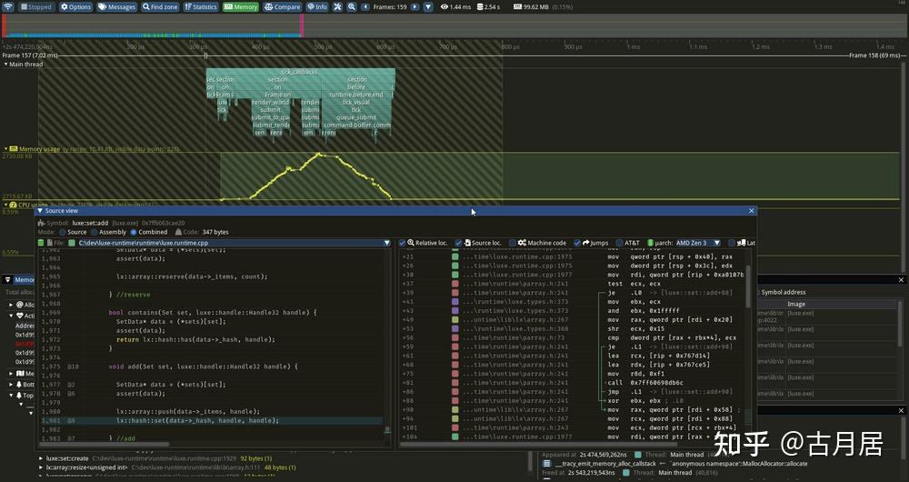Click the frame overview timeline strip
This screenshot has width=909, height=482.
(454, 26)
